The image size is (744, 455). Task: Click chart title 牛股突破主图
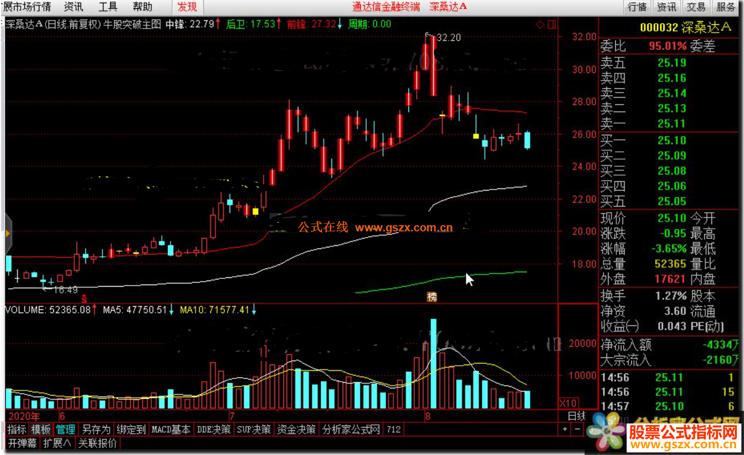tap(132, 24)
